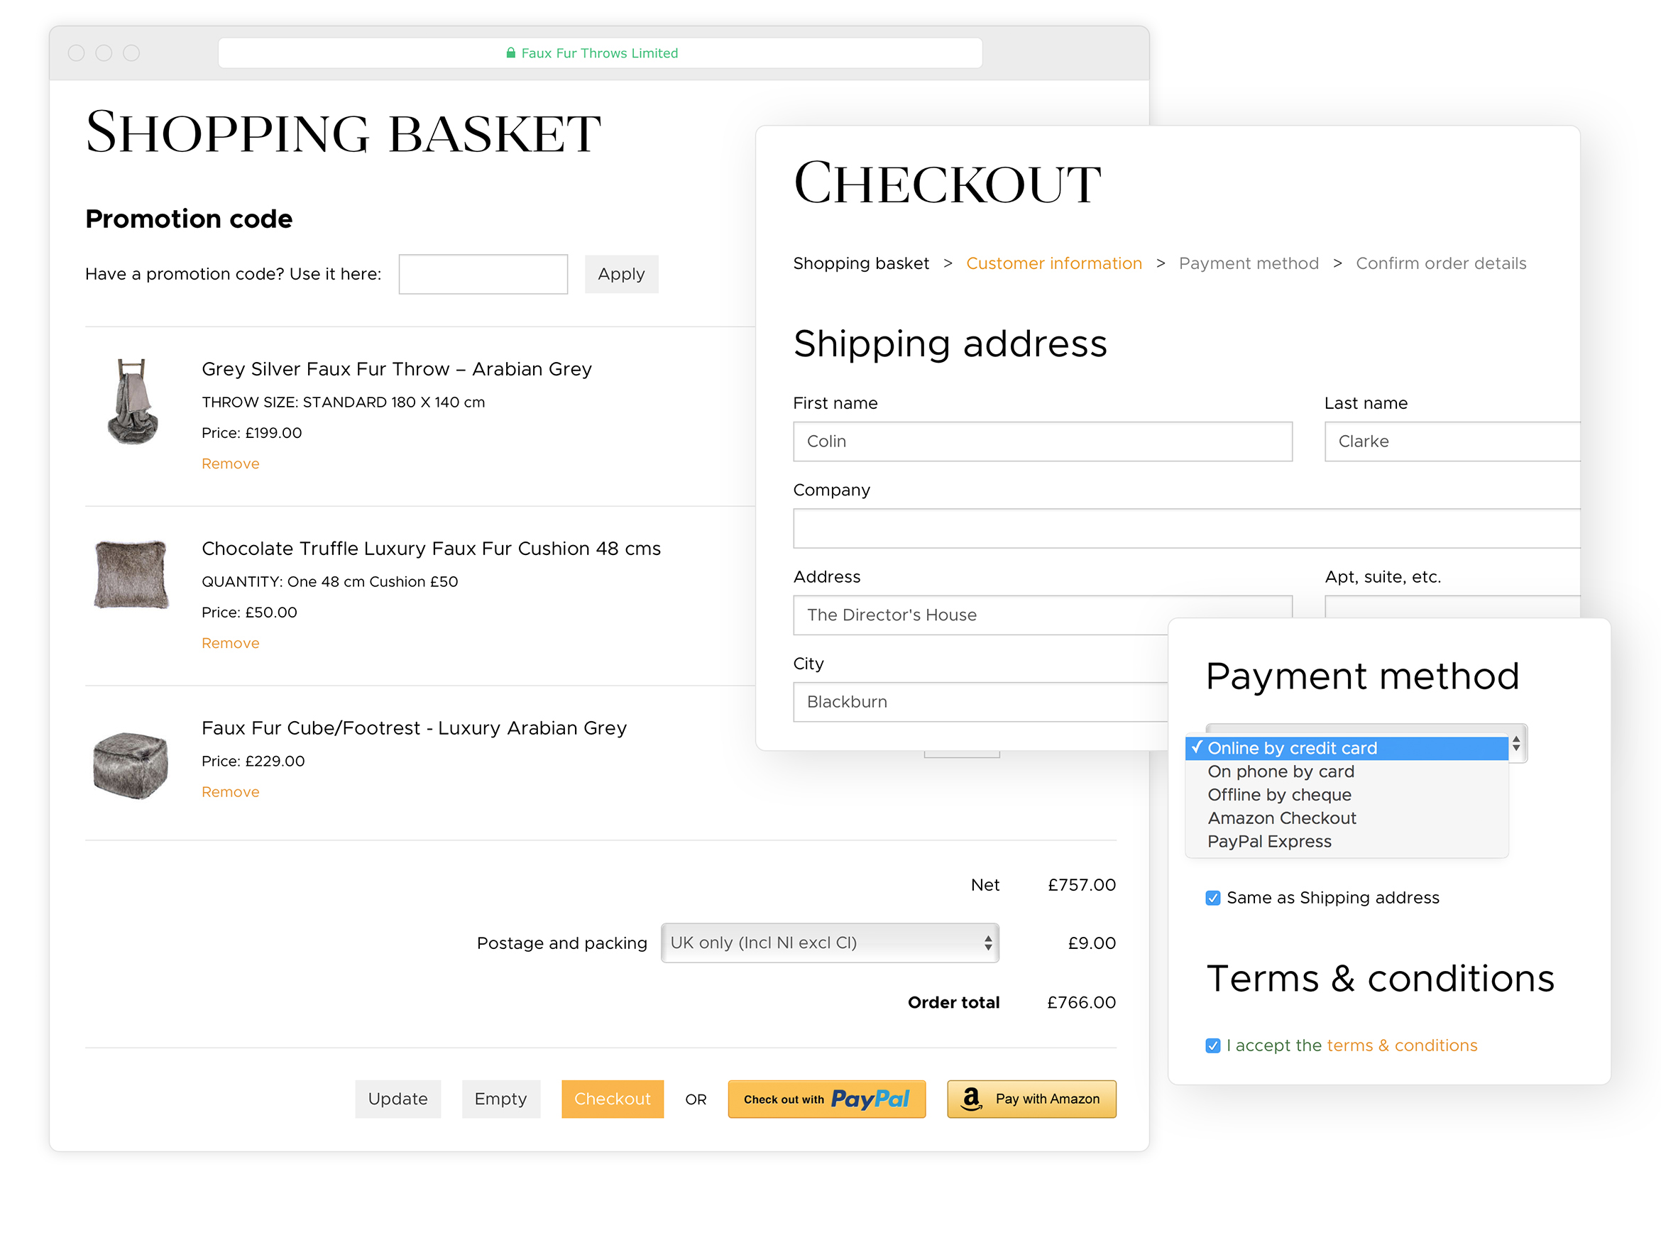Select On phone by card payment option
The height and width of the screenshot is (1235, 1661).
click(x=1281, y=772)
